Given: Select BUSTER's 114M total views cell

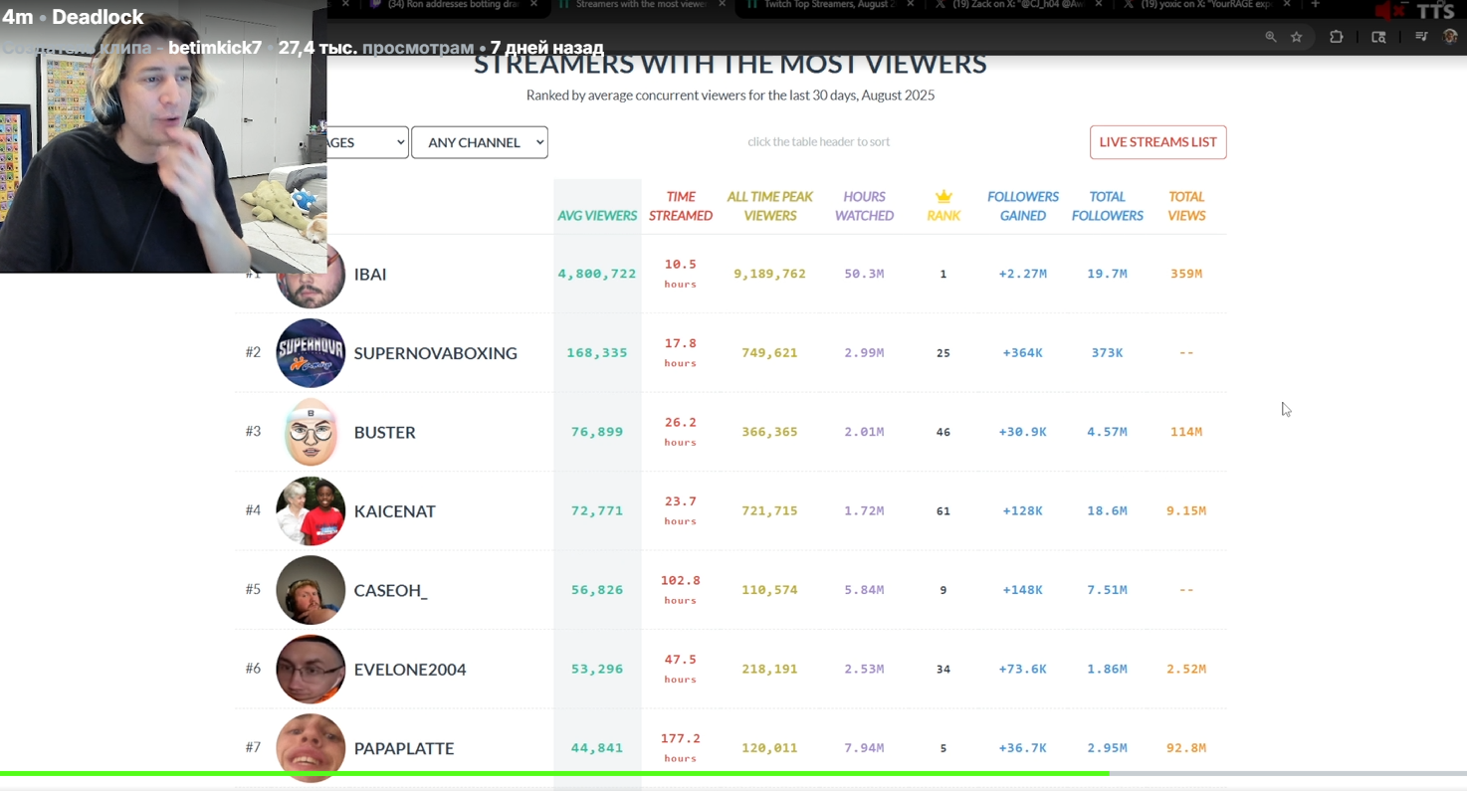Looking at the screenshot, I should tap(1186, 432).
